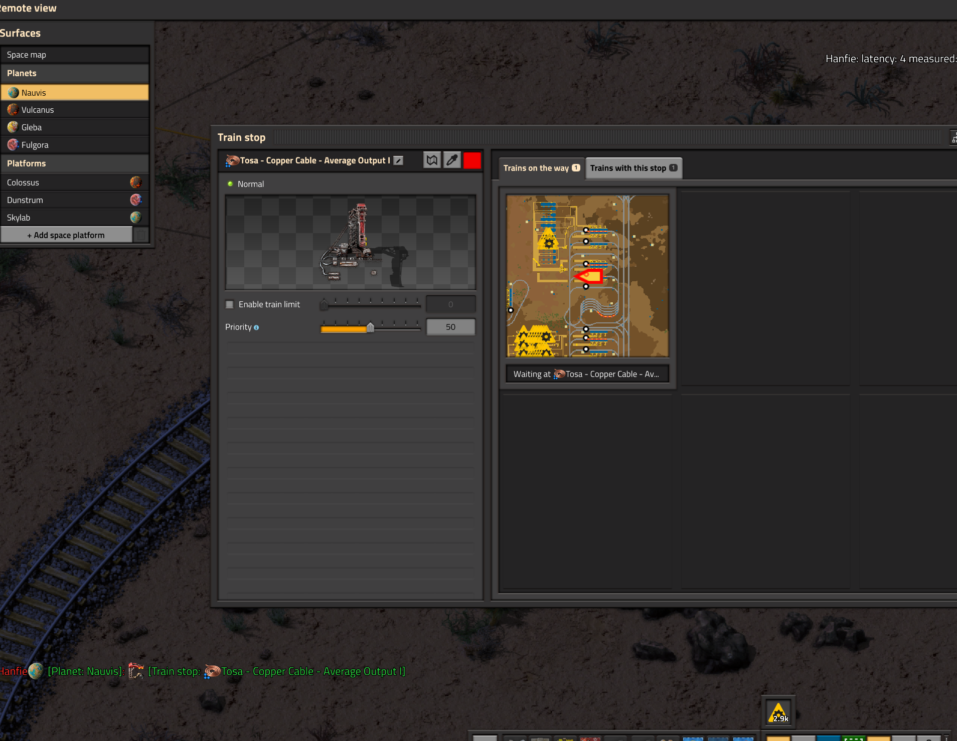The height and width of the screenshot is (741, 957).
Task: Click the train stop icon in chat
Action: coord(136,671)
